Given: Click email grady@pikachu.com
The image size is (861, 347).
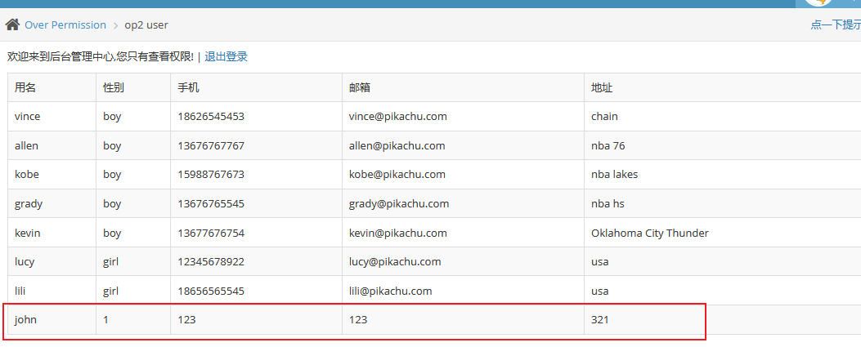Looking at the screenshot, I should (399, 204).
